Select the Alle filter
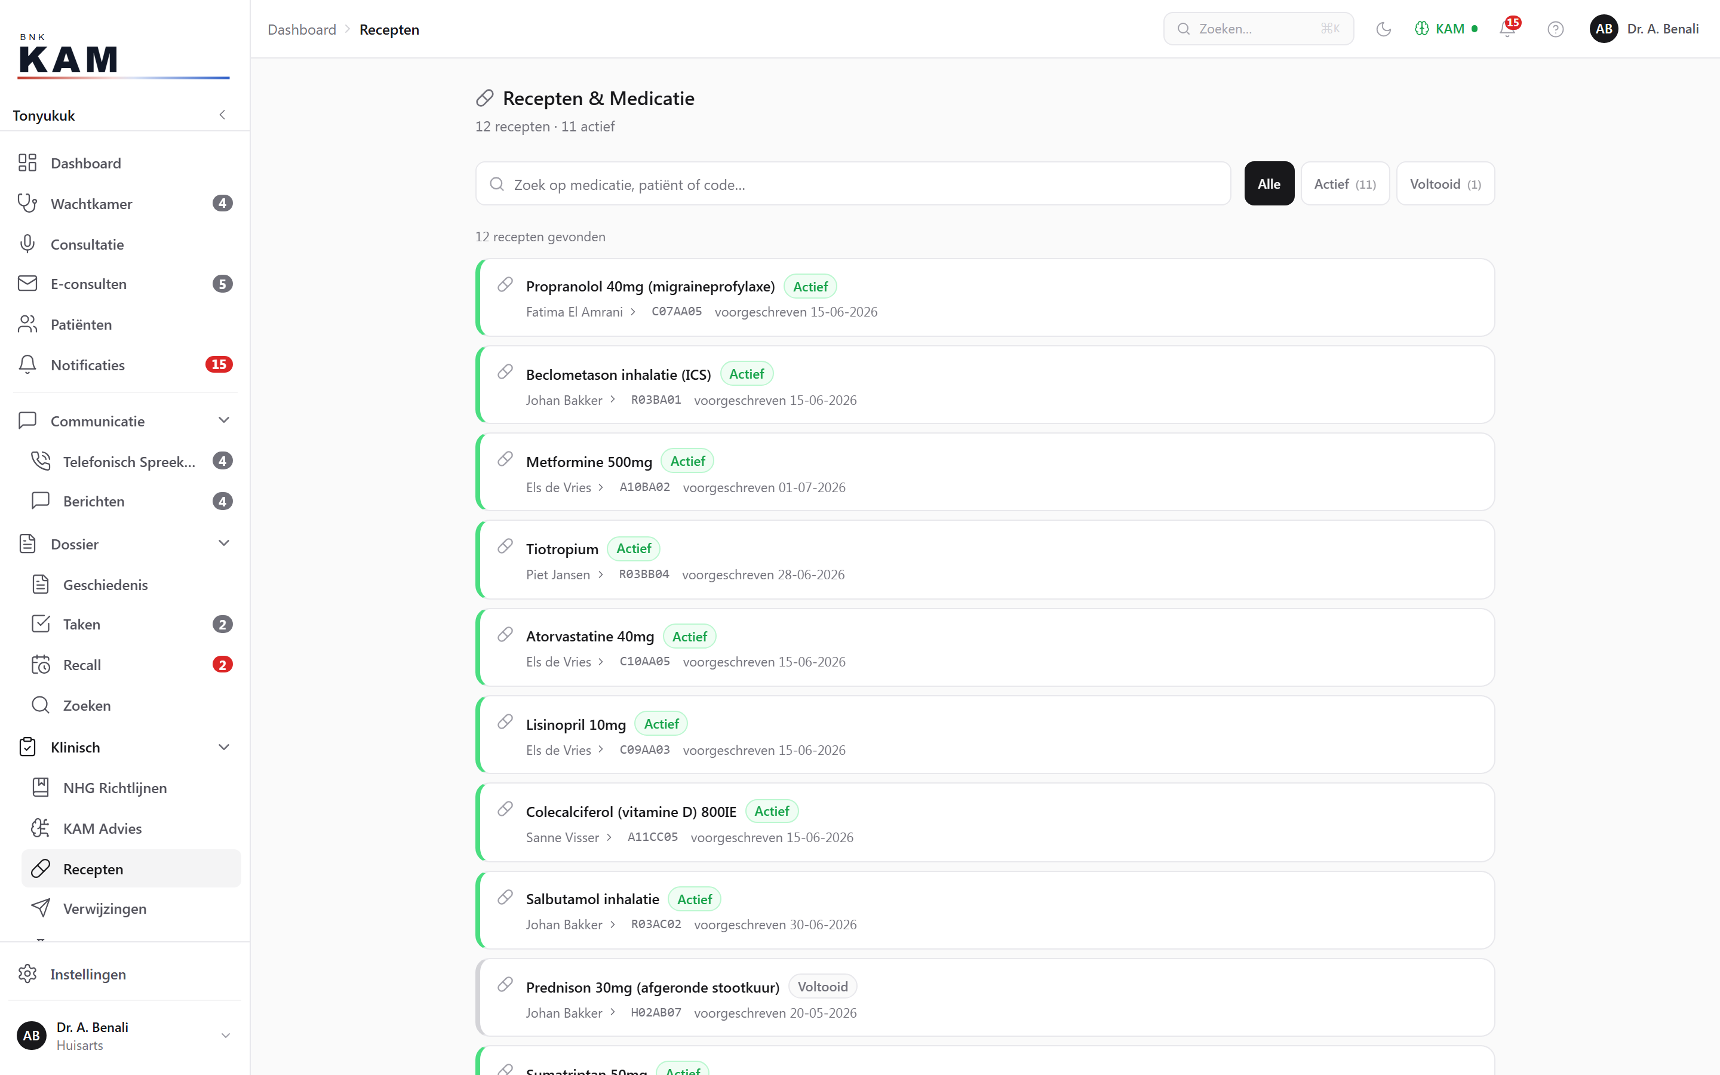The width and height of the screenshot is (1720, 1075). point(1268,184)
